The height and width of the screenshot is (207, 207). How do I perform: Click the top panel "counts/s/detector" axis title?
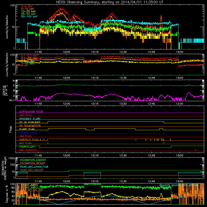pos(7,27)
